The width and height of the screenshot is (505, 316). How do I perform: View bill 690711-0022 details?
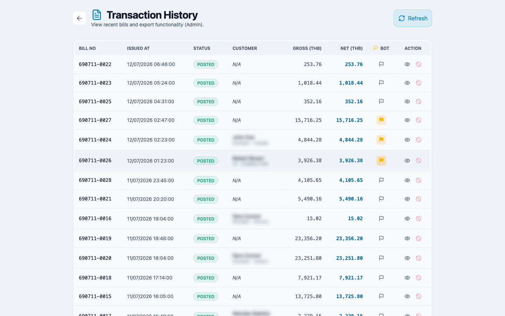point(407,64)
